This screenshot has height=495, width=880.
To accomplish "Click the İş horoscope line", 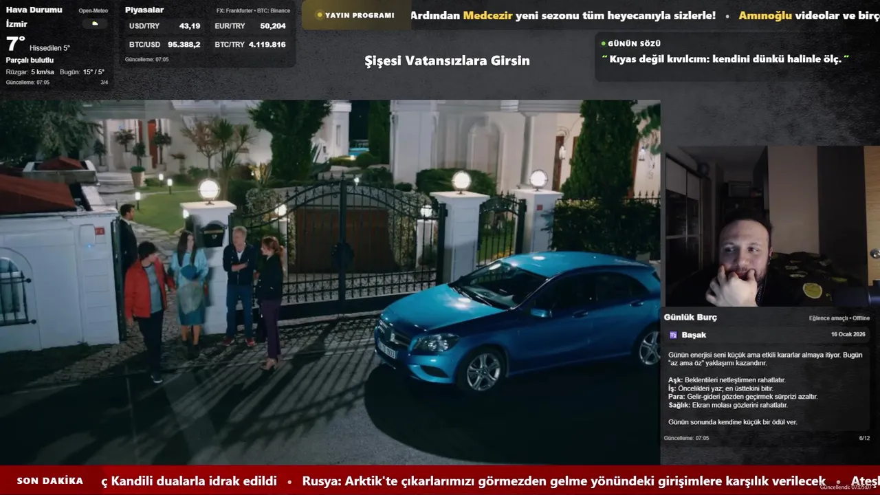I will pyautogui.click(x=720, y=388).
